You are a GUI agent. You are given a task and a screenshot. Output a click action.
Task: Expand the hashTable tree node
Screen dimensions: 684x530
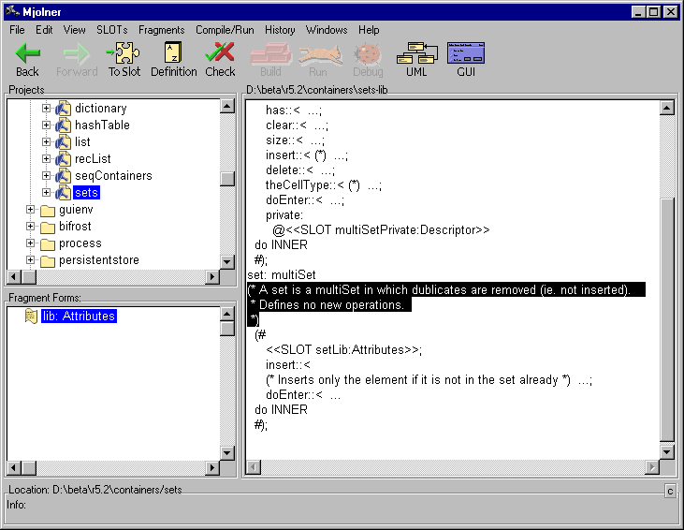pos(48,125)
